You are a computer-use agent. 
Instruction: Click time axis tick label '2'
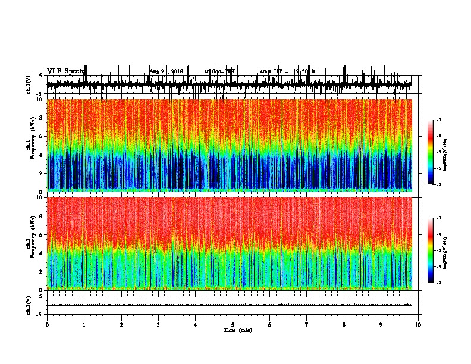coord(121,324)
